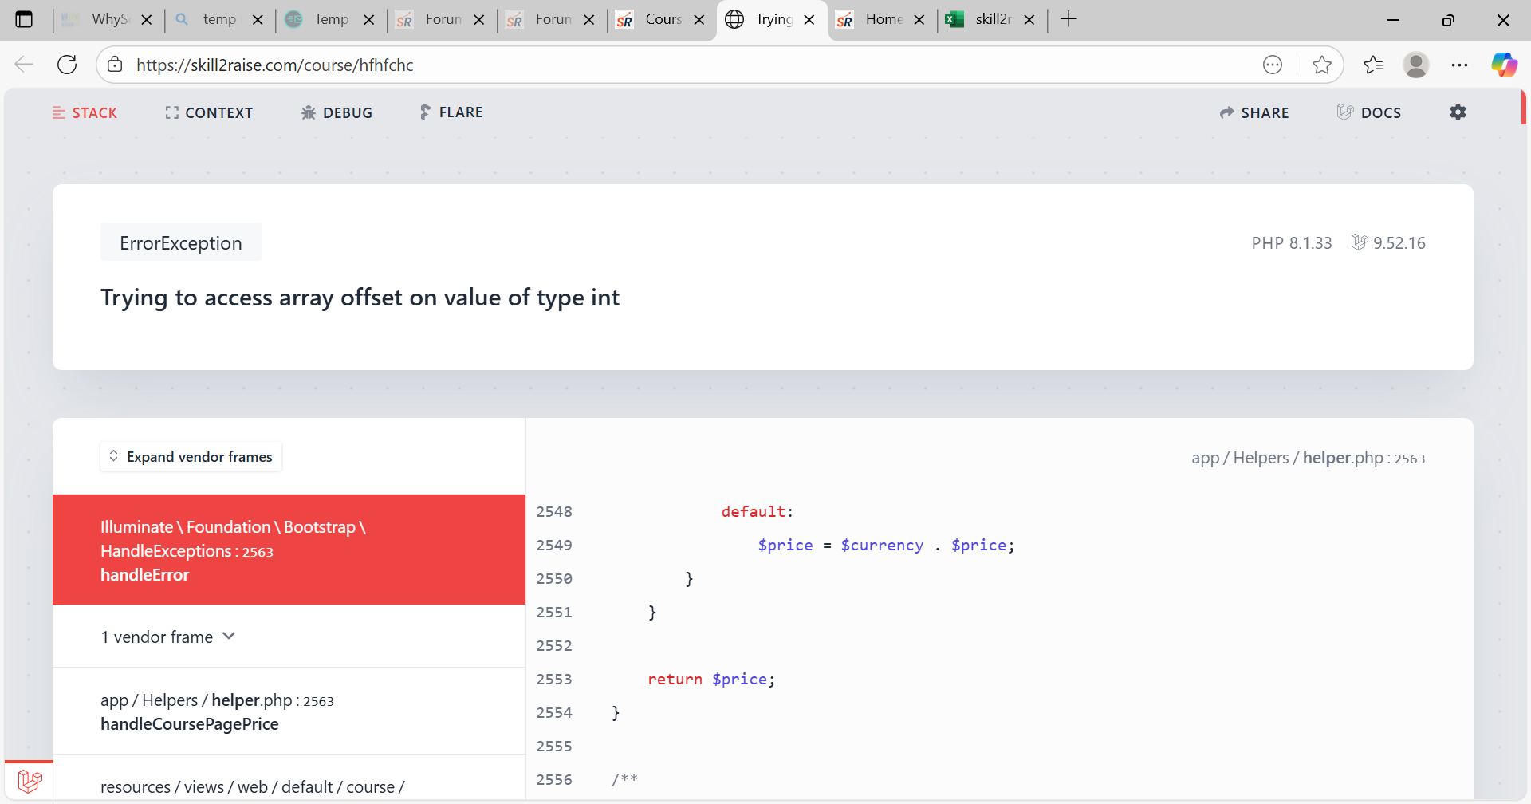
Task: Expand the 1 vendor frame row
Action: (x=168, y=636)
